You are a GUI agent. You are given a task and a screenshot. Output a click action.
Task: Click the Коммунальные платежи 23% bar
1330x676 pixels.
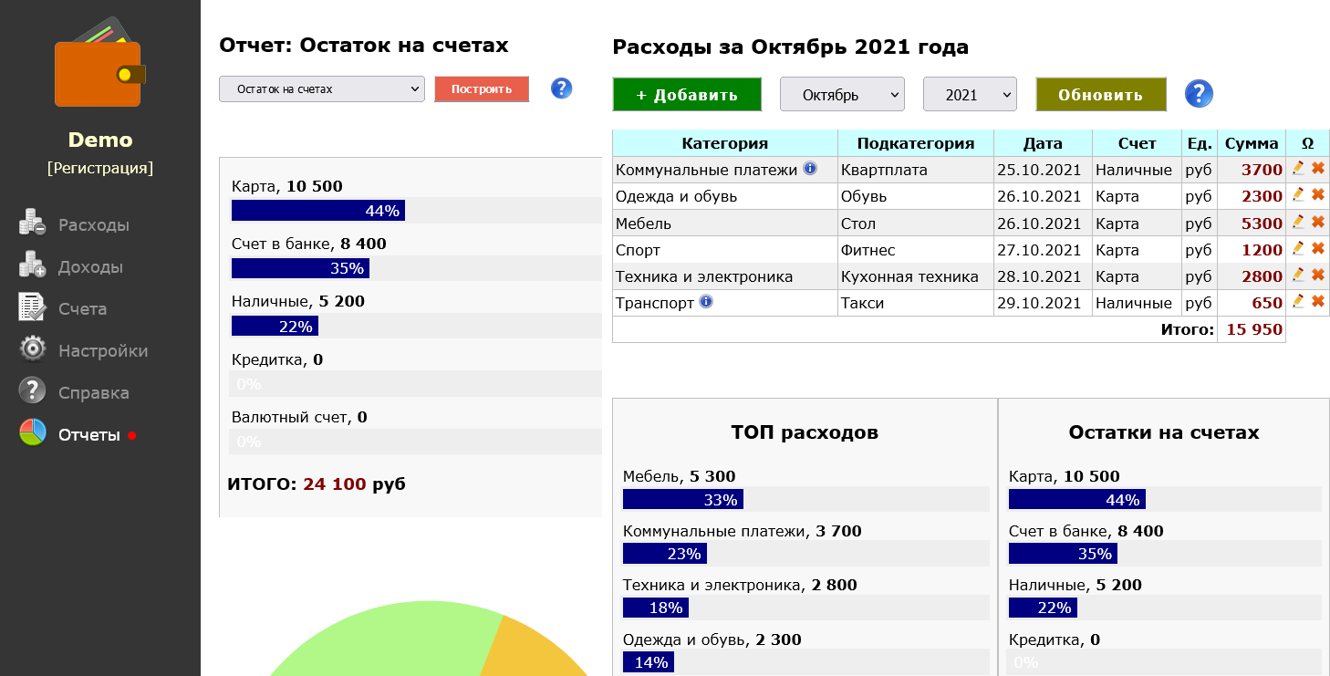[x=665, y=554]
